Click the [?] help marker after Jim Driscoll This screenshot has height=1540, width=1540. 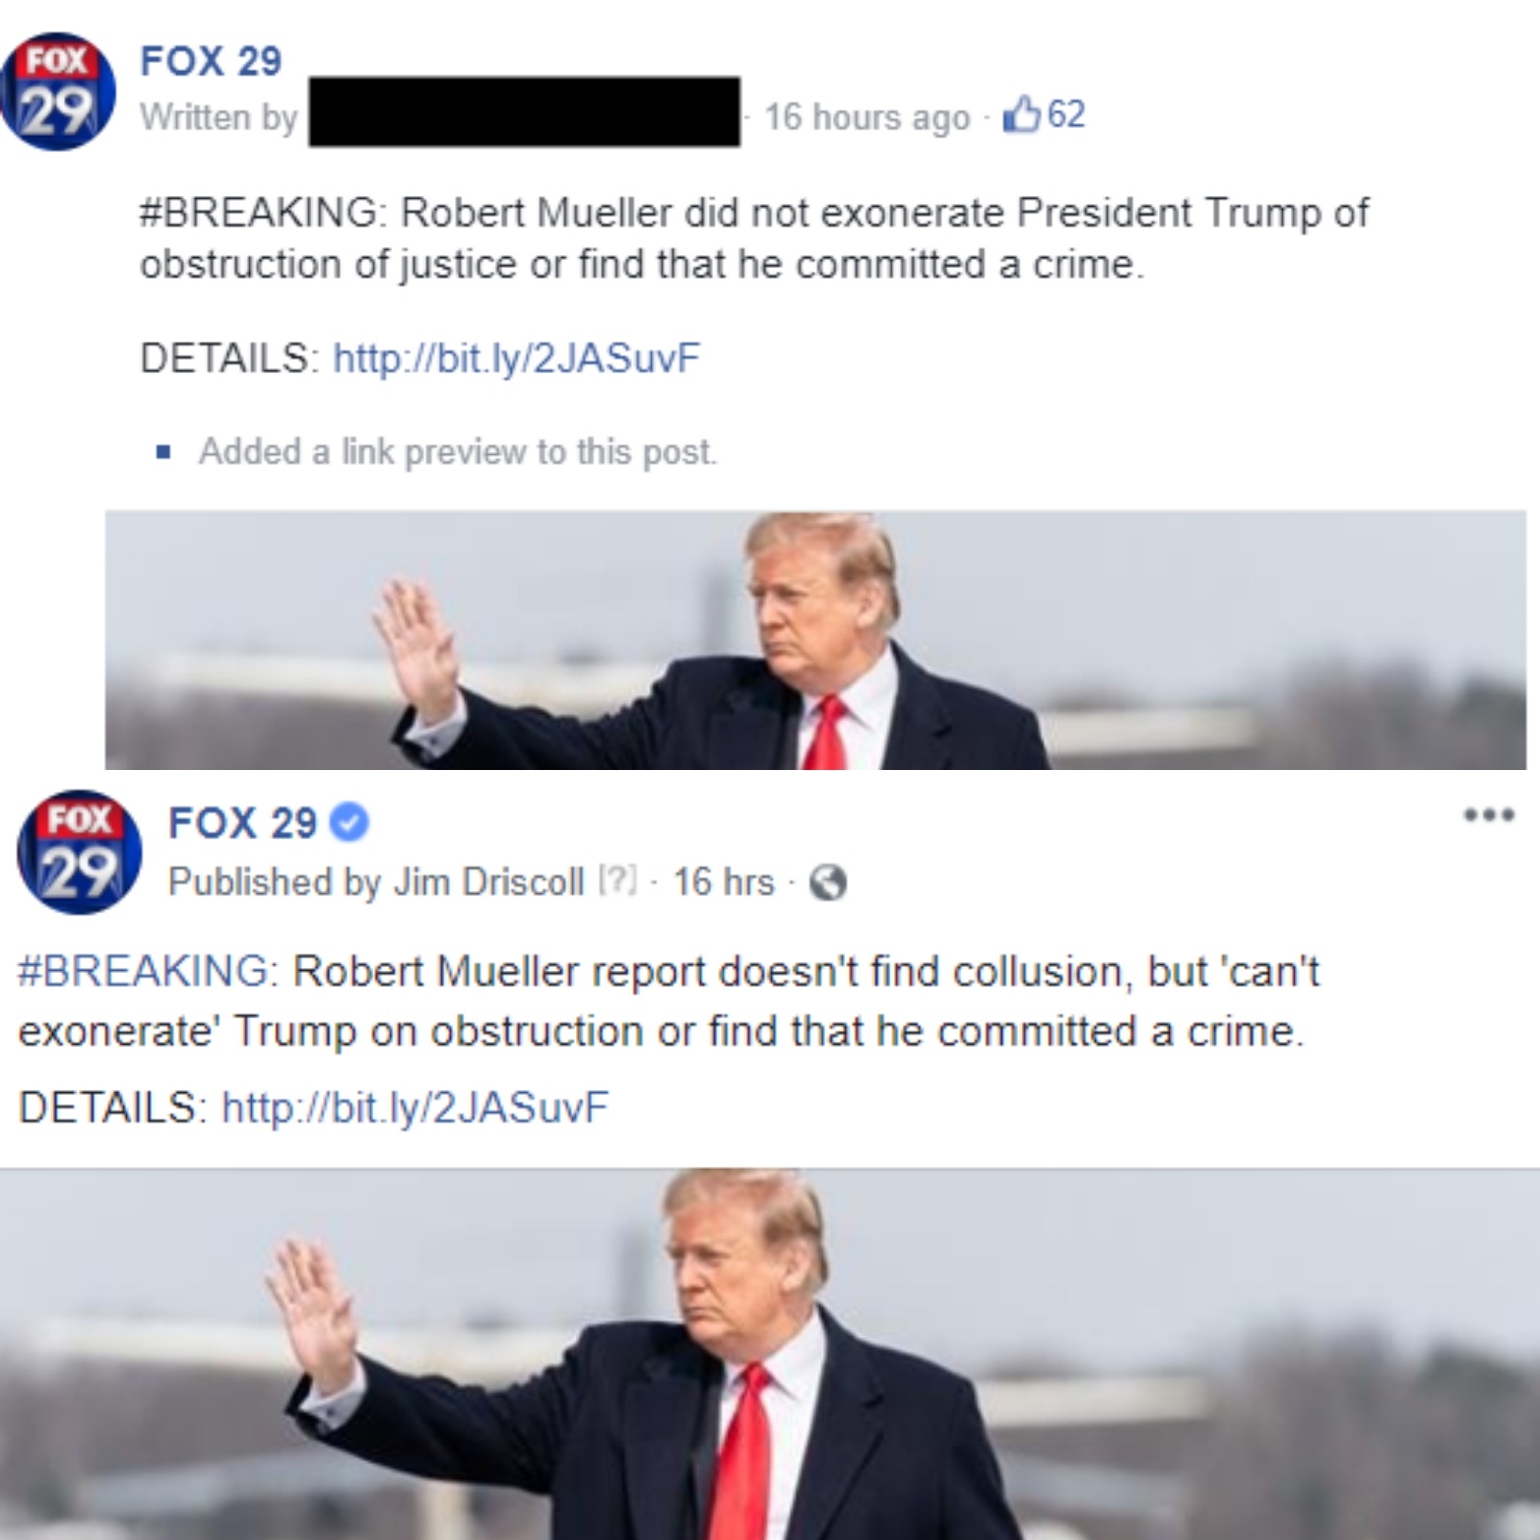[x=618, y=880]
